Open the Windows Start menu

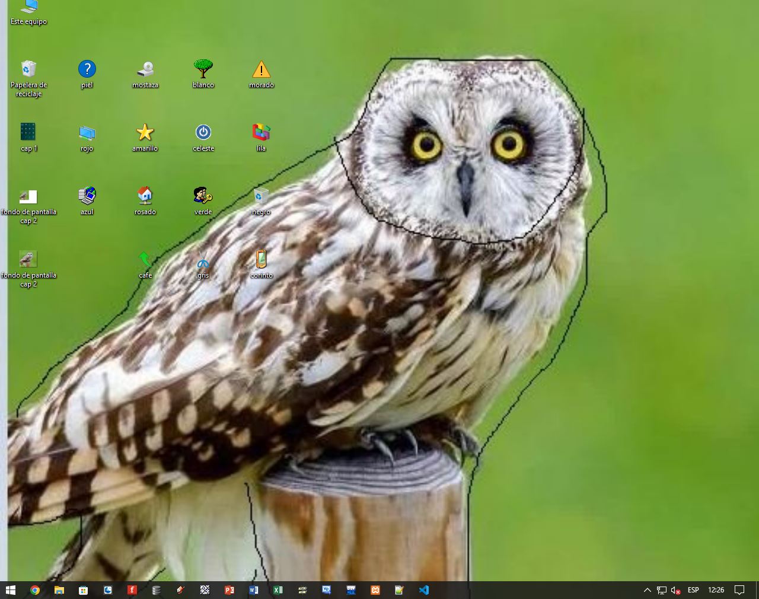click(11, 590)
